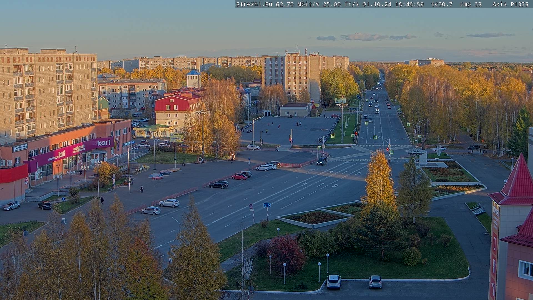
Task: Click the 18:46:59 timestamp
Action: coord(409,4)
